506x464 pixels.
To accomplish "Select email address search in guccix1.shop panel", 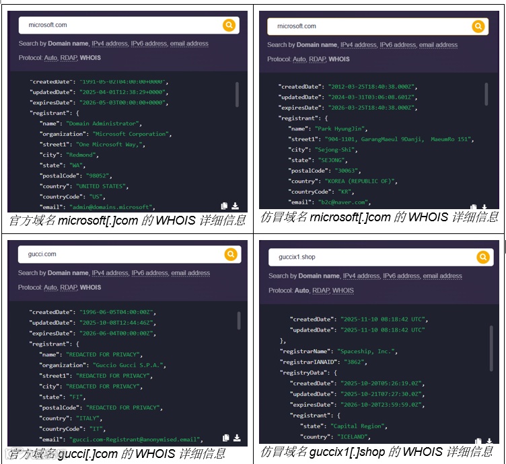I will (x=443, y=276).
